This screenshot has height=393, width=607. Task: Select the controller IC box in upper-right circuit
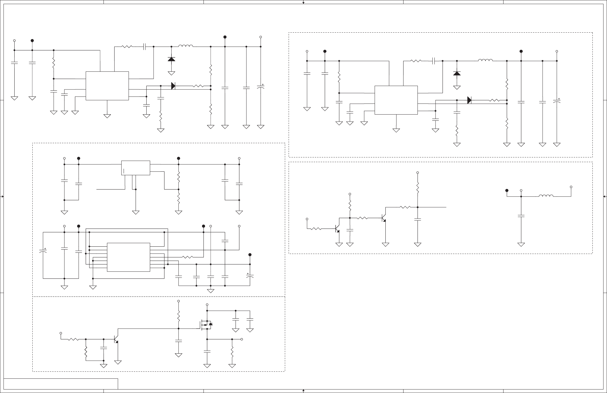[x=396, y=100]
